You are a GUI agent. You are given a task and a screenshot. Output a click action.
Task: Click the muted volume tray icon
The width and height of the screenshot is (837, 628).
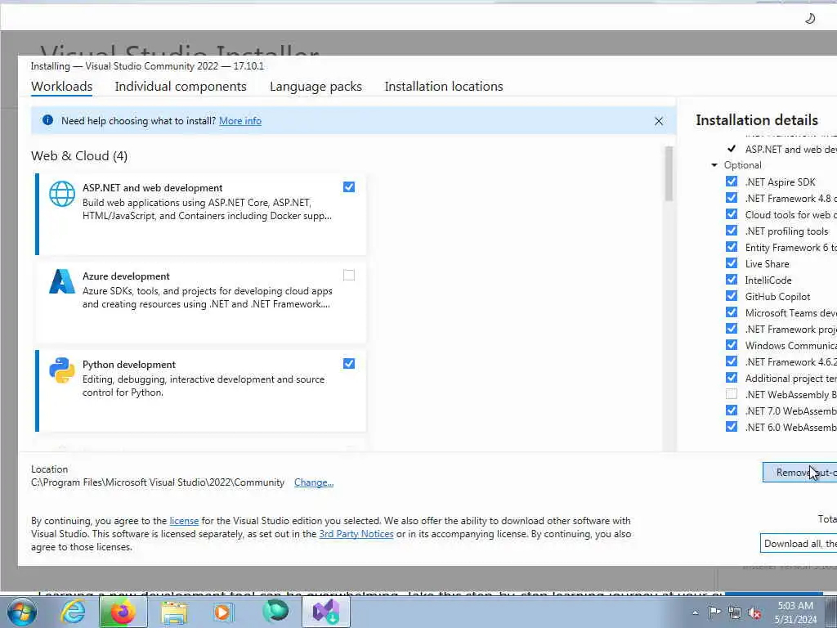[754, 613]
